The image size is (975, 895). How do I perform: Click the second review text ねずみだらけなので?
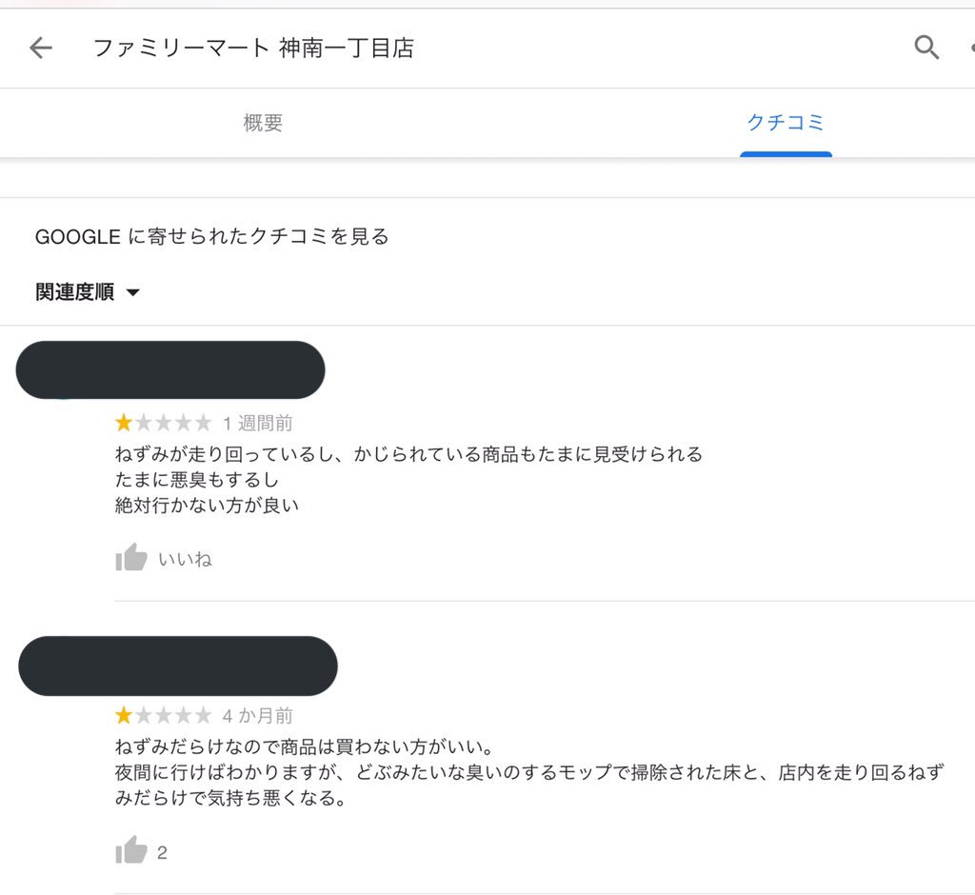coord(529,772)
